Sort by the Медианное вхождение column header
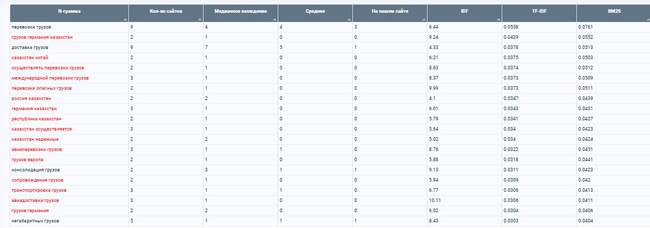Screen dimensions: 650x228 240,11
